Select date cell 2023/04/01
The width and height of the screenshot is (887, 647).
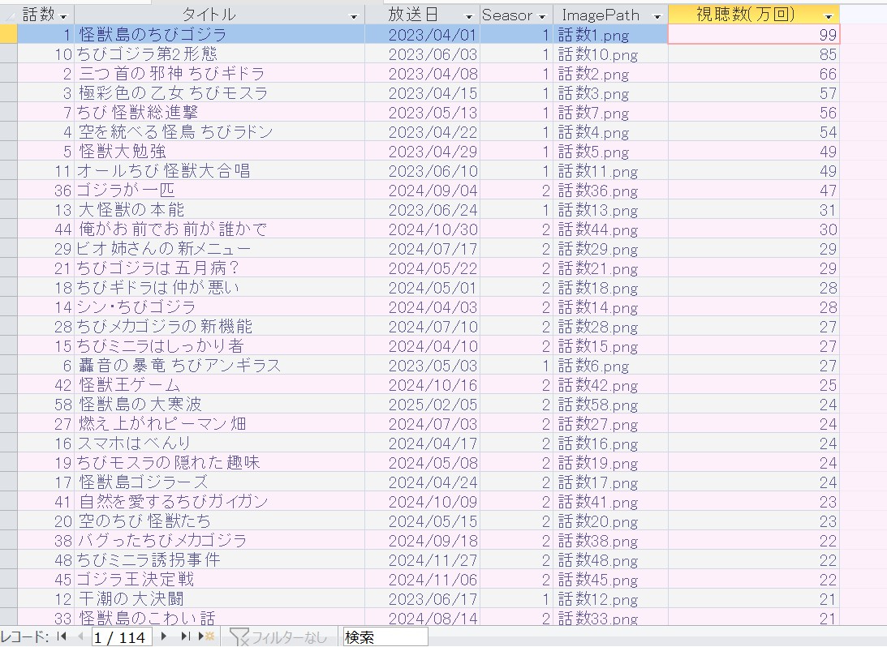[x=422, y=35]
